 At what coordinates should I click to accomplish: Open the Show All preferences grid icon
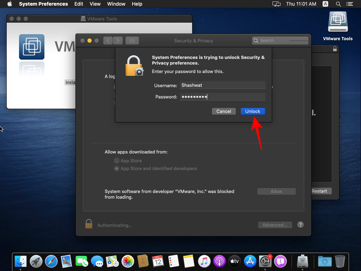tap(132, 40)
